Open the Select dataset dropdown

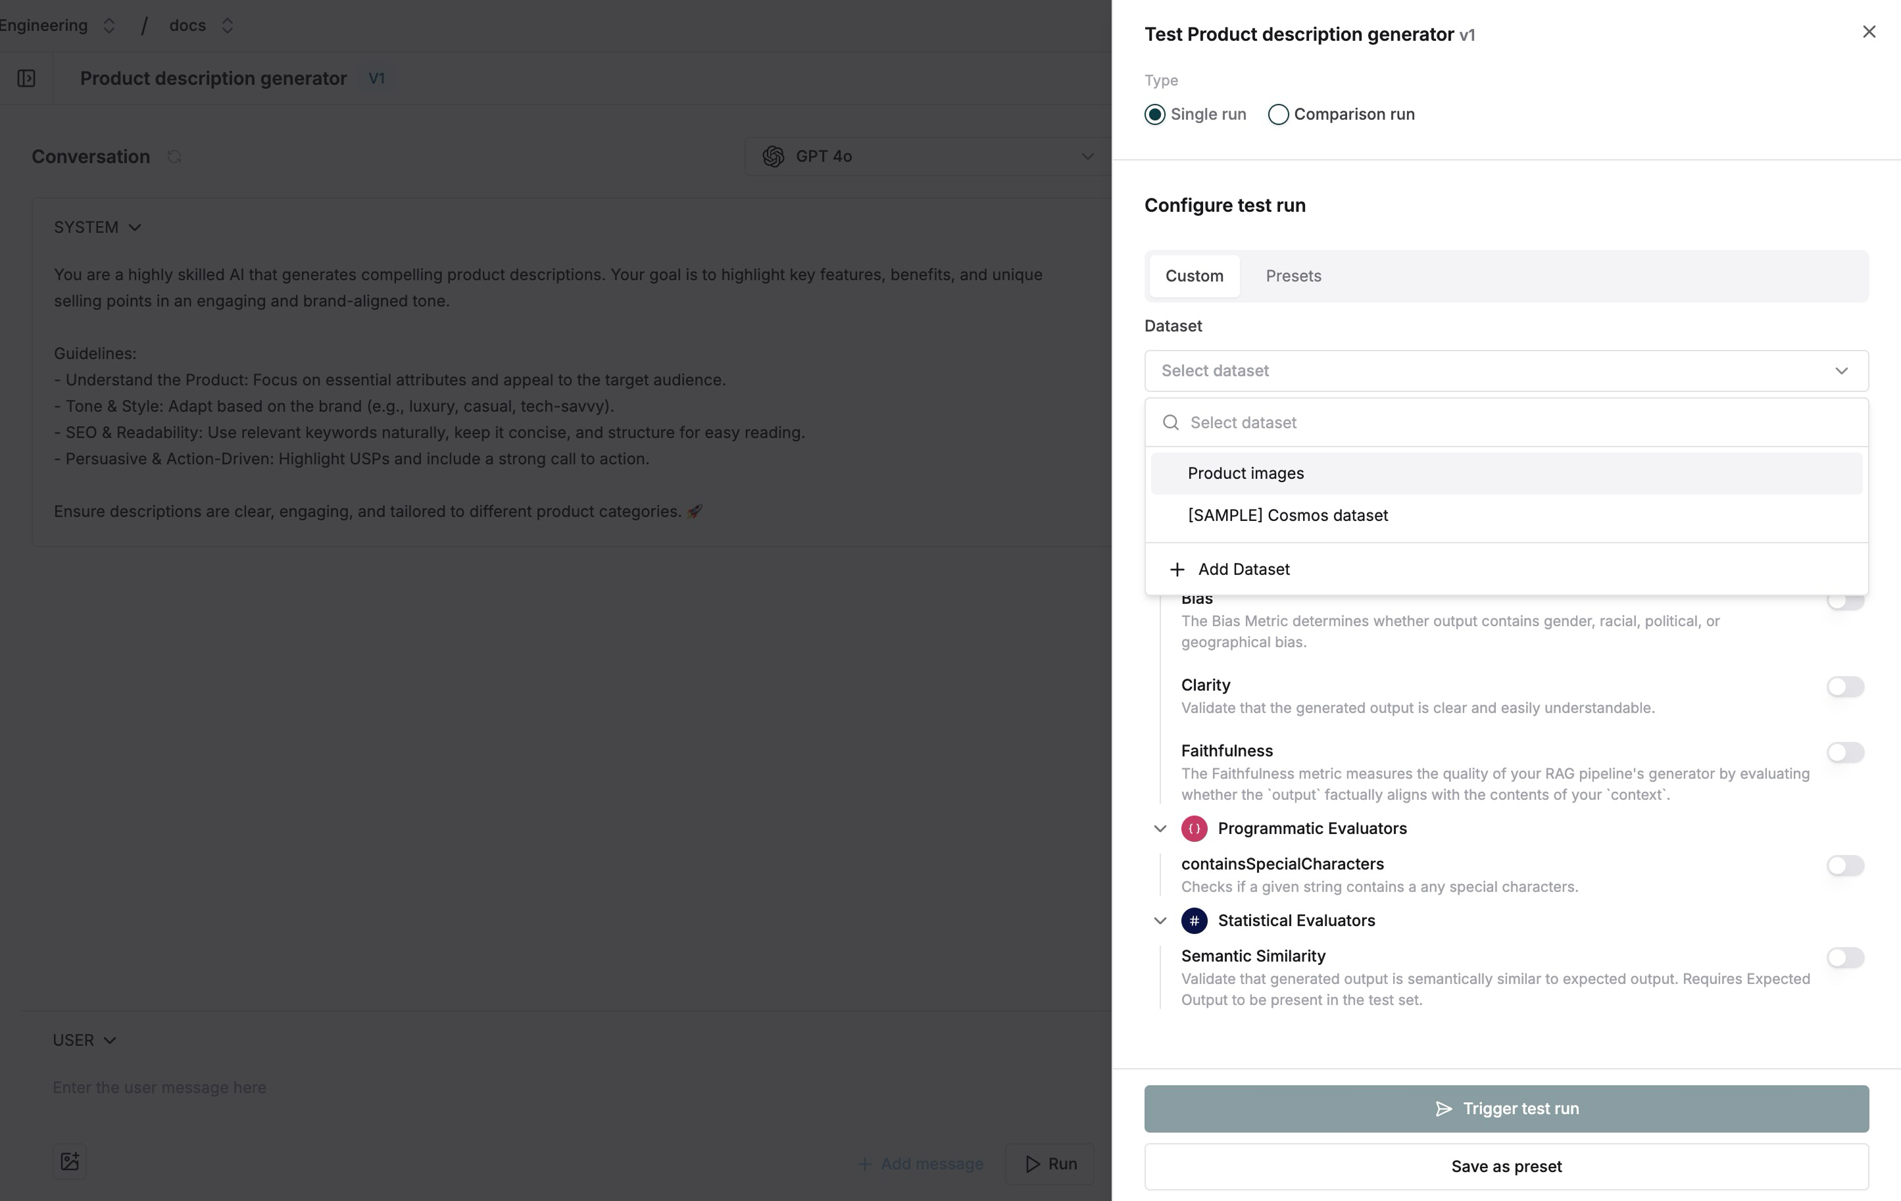(1506, 371)
